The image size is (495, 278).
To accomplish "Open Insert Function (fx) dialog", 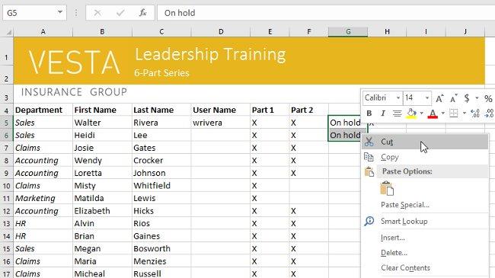I will click(142, 13).
